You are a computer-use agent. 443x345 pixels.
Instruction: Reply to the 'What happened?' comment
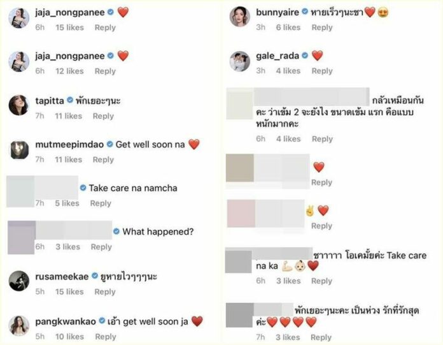(x=101, y=247)
